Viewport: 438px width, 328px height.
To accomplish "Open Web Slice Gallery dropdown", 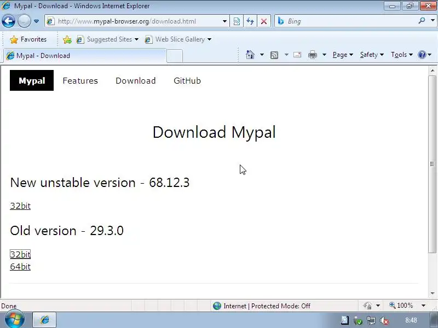I will (x=178, y=39).
